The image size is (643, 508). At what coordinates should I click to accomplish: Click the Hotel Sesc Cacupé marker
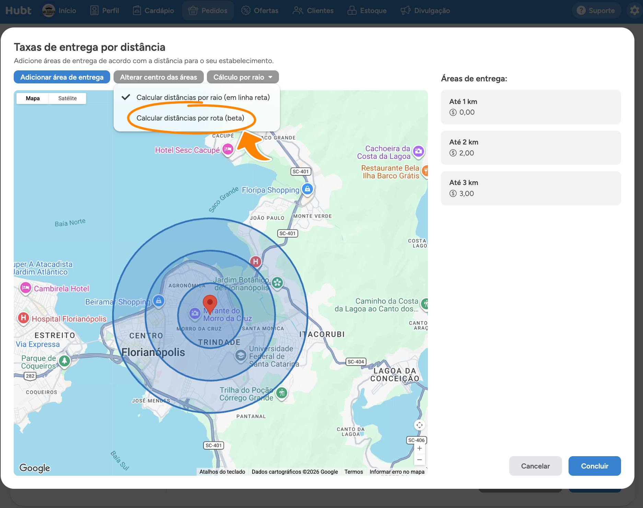pyautogui.click(x=228, y=149)
